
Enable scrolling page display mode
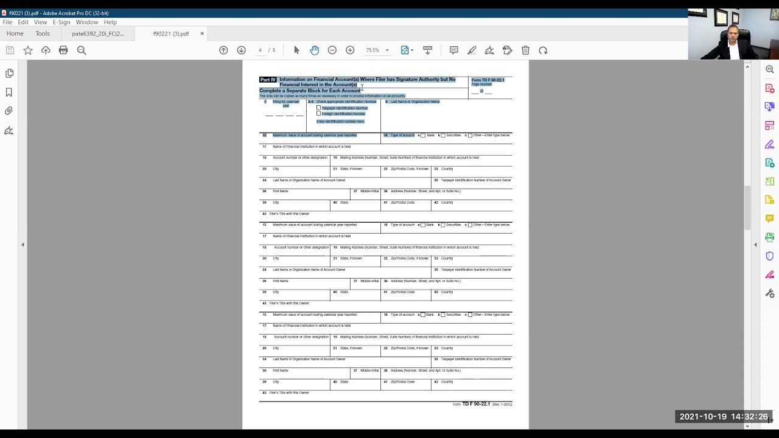427,50
